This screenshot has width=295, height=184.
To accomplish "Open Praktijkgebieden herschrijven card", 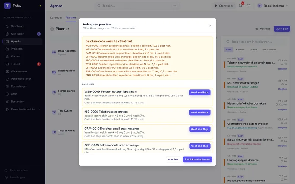I will tap(246, 181).
